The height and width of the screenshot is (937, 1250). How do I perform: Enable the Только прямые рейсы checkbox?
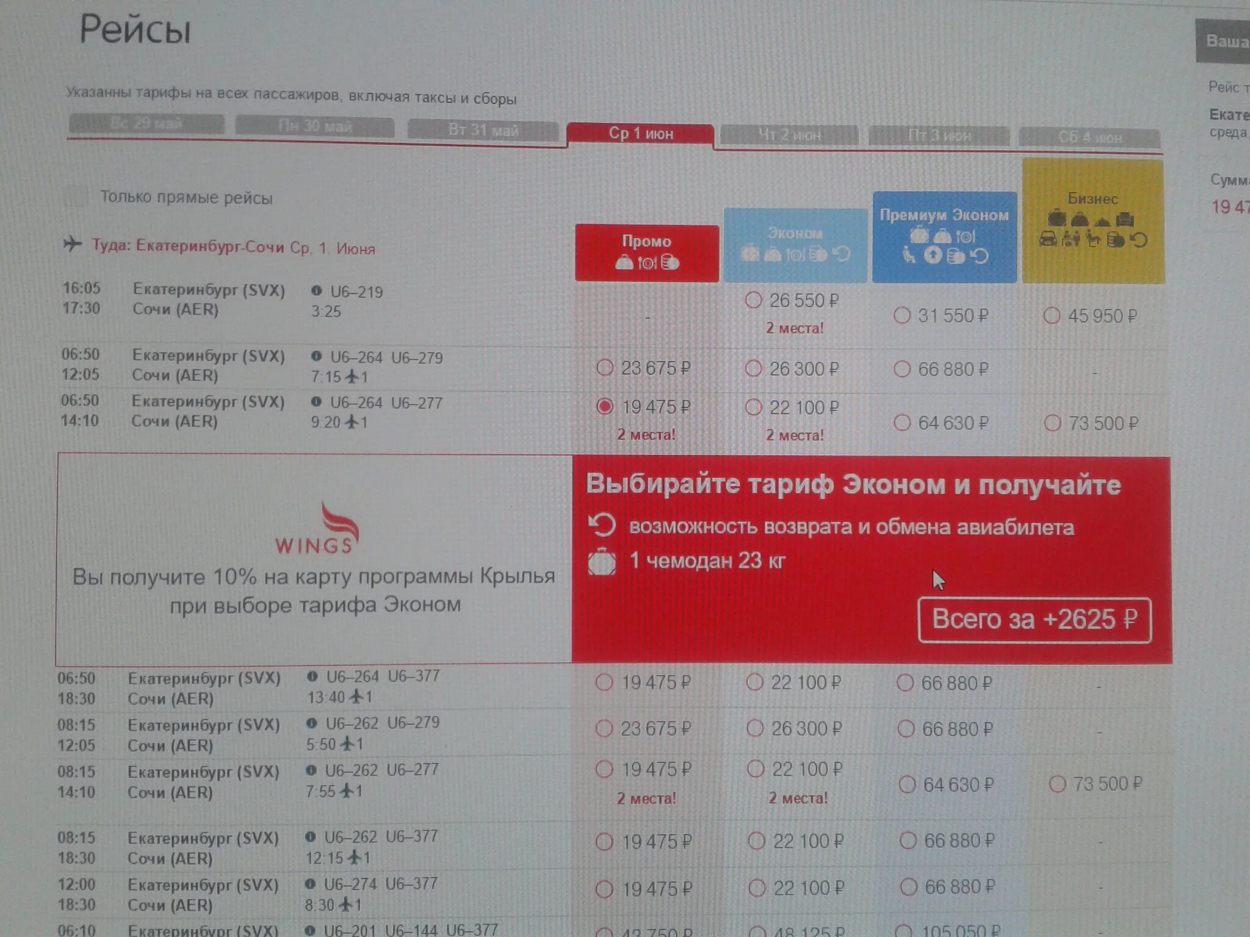point(76,196)
